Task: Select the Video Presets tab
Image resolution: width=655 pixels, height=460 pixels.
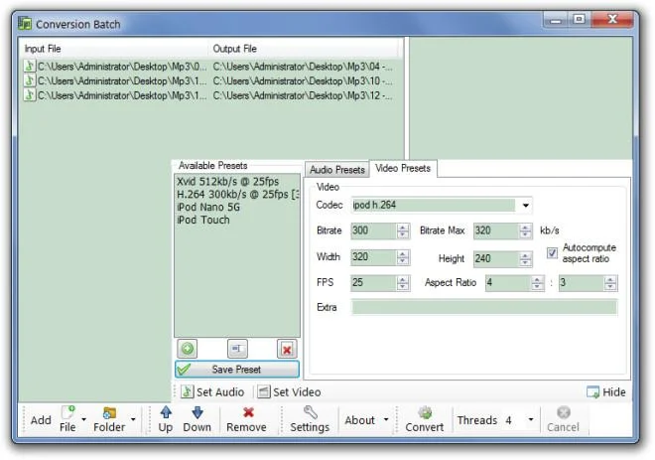Action: click(403, 168)
